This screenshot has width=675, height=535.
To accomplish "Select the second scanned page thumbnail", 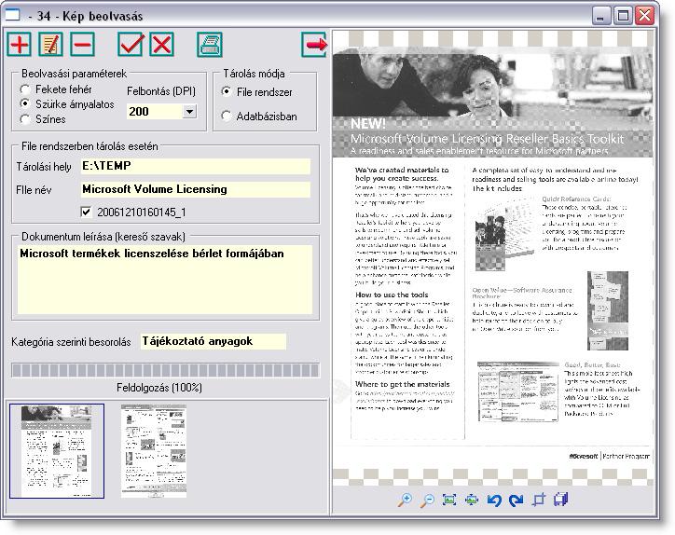I will coord(154,451).
